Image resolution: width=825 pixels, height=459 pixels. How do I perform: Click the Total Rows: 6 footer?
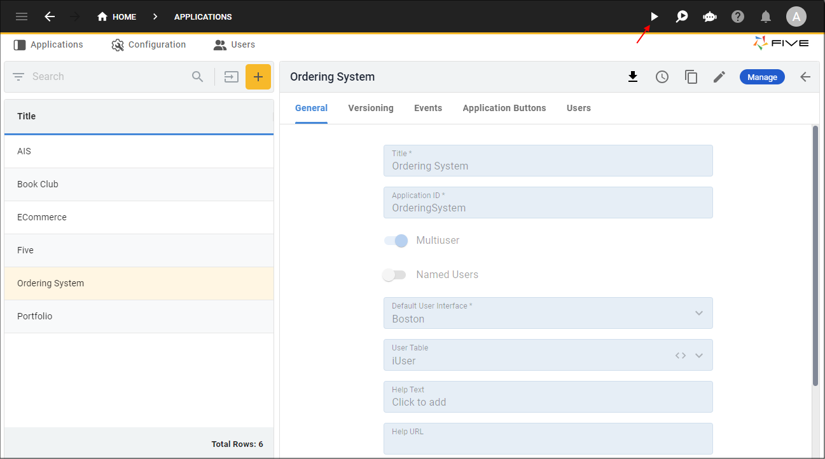tap(237, 444)
